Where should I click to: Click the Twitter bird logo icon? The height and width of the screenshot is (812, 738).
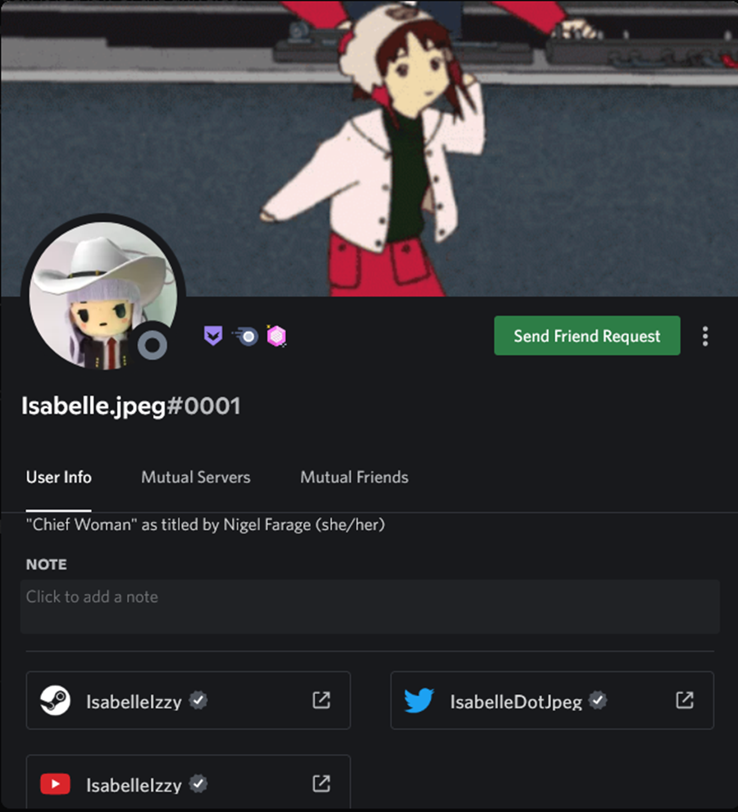[419, 700]
